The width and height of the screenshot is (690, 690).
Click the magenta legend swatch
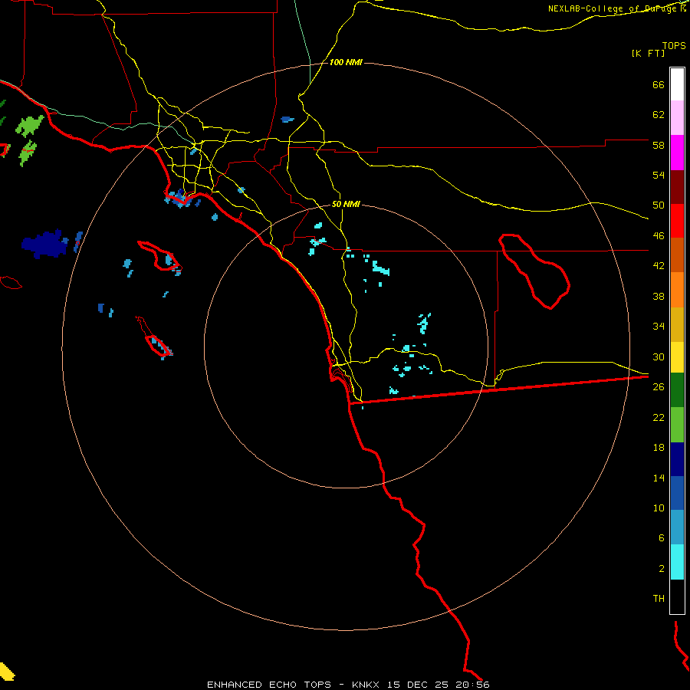coord(677,153)
